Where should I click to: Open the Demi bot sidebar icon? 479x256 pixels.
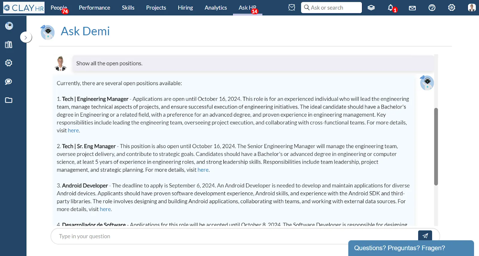(9, 26)
